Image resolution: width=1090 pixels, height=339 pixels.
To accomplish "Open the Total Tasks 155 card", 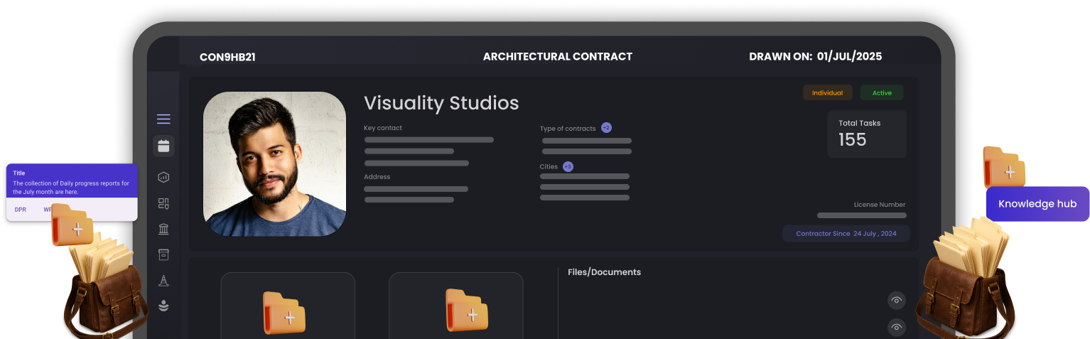I will click(867, 134).
